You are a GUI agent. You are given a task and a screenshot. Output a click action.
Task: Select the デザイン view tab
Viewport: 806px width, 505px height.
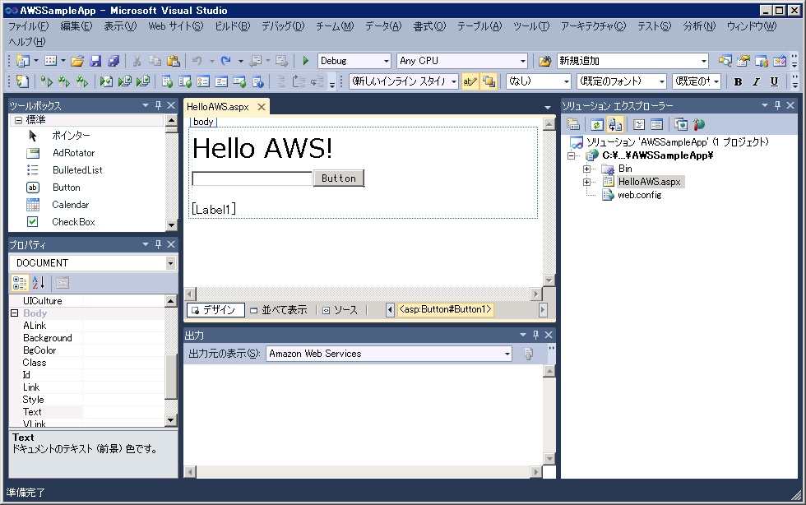coord(215,310)
